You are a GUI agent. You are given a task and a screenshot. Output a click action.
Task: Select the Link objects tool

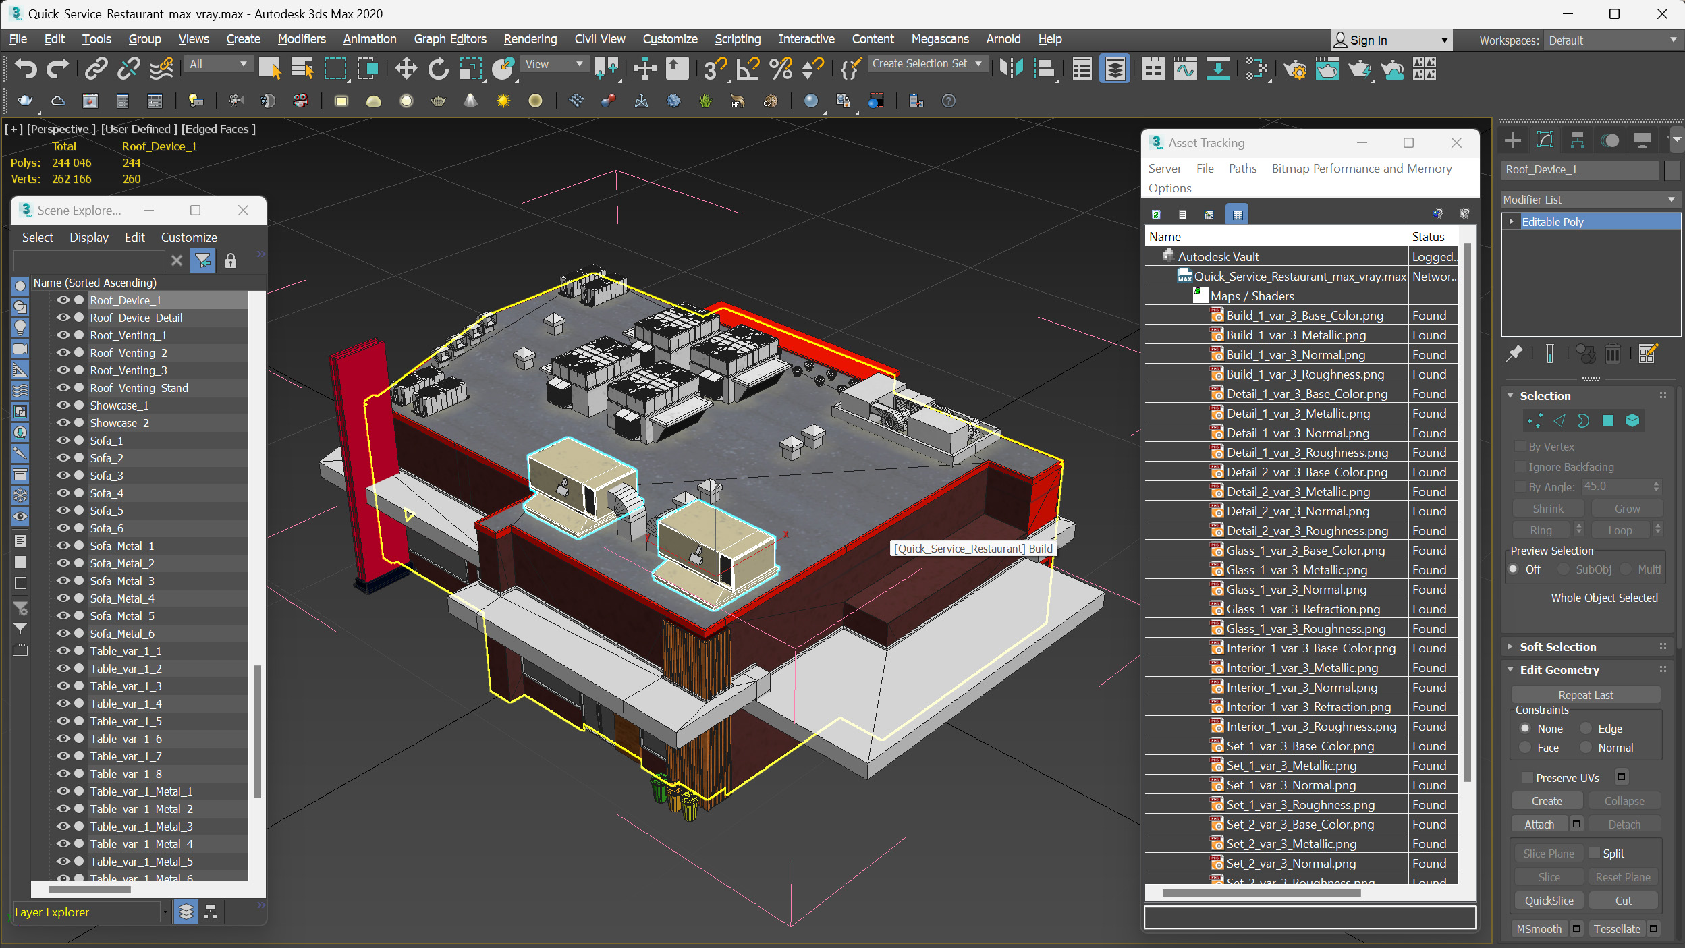tap(96, 67)
